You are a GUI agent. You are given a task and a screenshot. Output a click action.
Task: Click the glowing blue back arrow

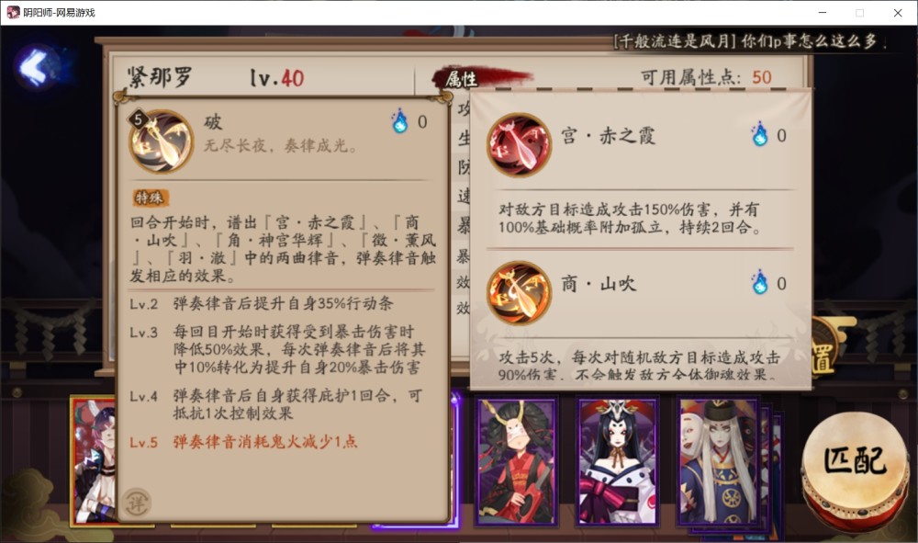point(37,67)
